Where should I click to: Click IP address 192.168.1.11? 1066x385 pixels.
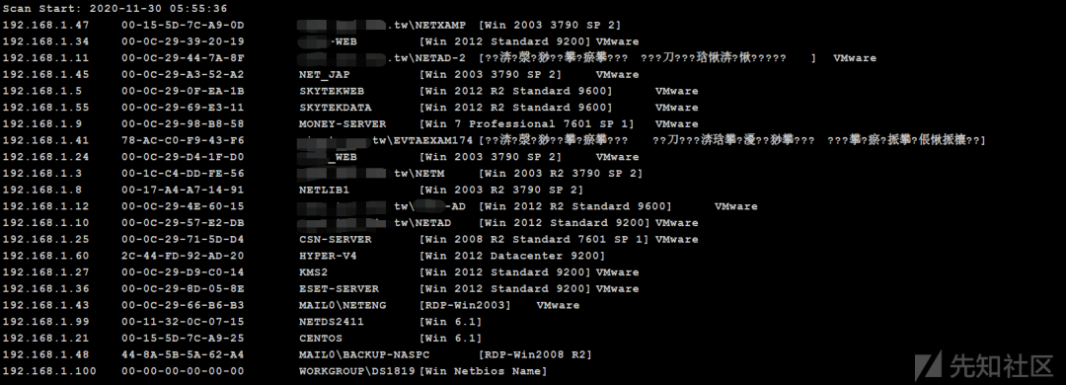click(x=45, y=58)
